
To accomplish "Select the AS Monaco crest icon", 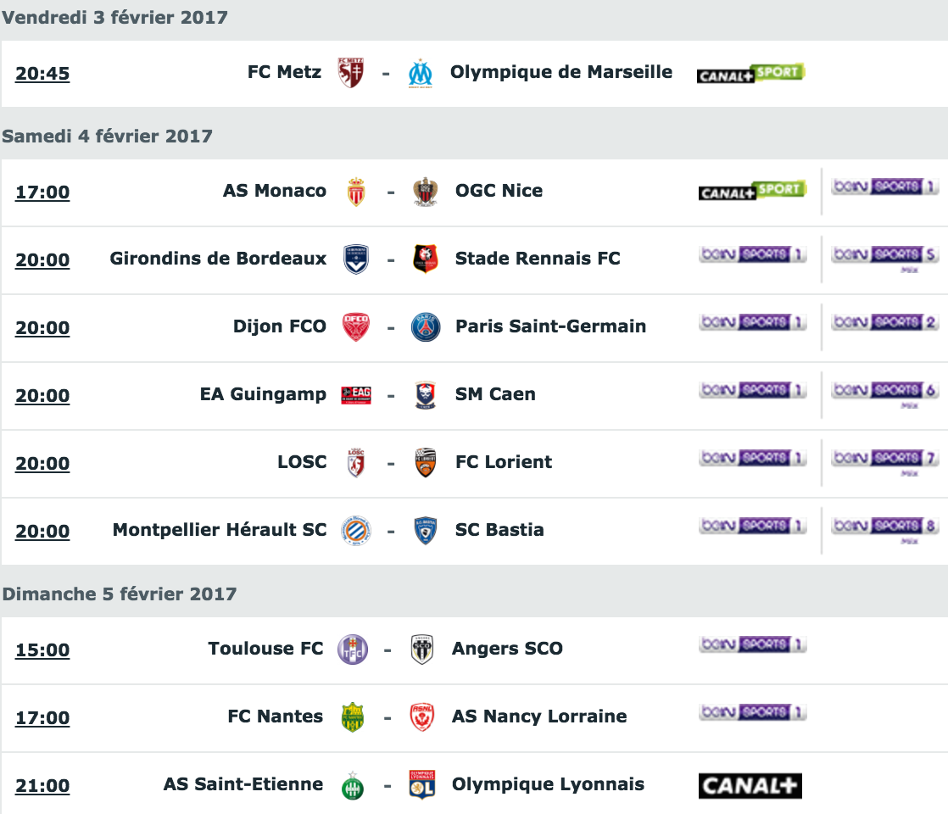I will 356,192.
